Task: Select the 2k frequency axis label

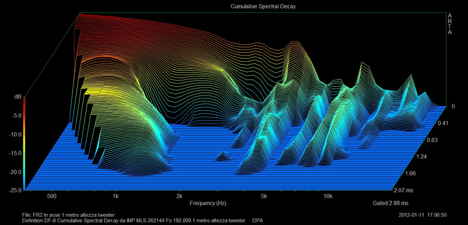Action: point(180,196)
